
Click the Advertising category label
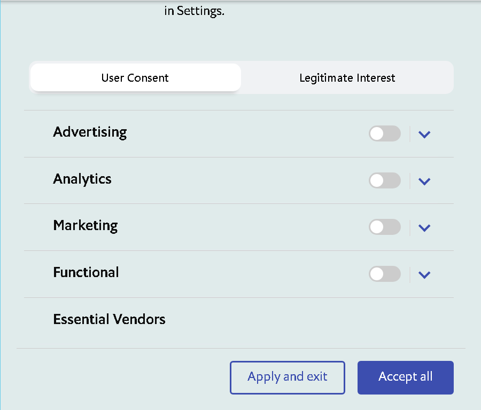[90, 132]
